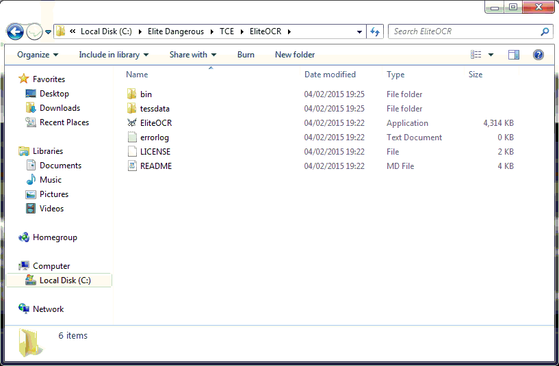Screen dimensions: 559x366
Task: Click the 4,314 KB size cell
Action: point(498,123)
